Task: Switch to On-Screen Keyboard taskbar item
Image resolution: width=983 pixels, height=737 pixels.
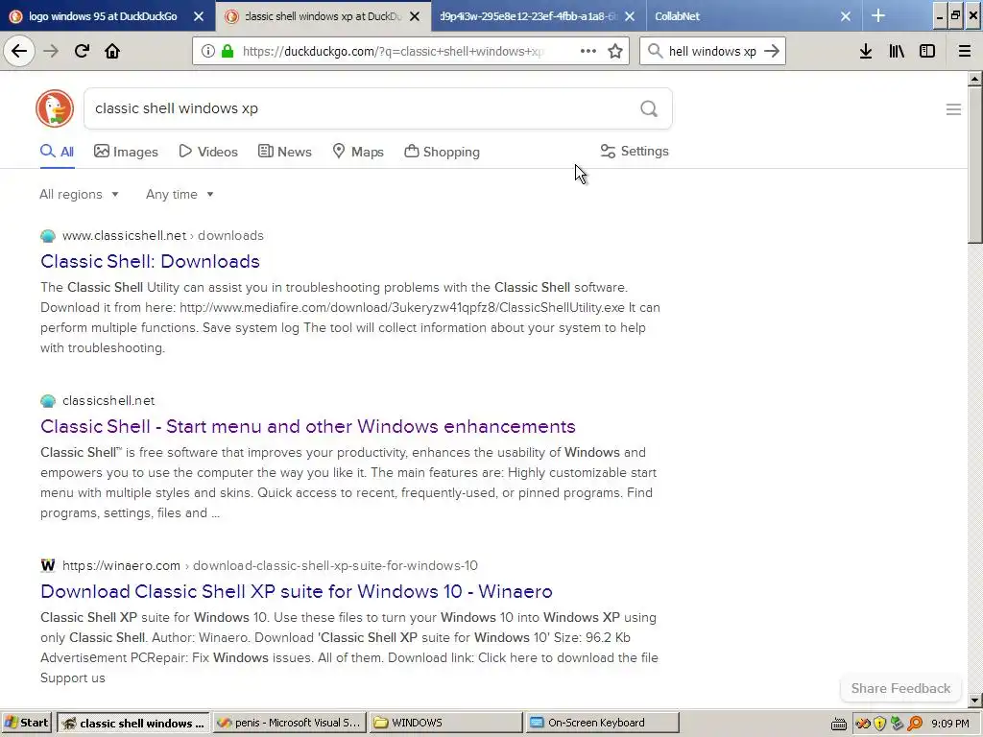Action: (603, 723)
